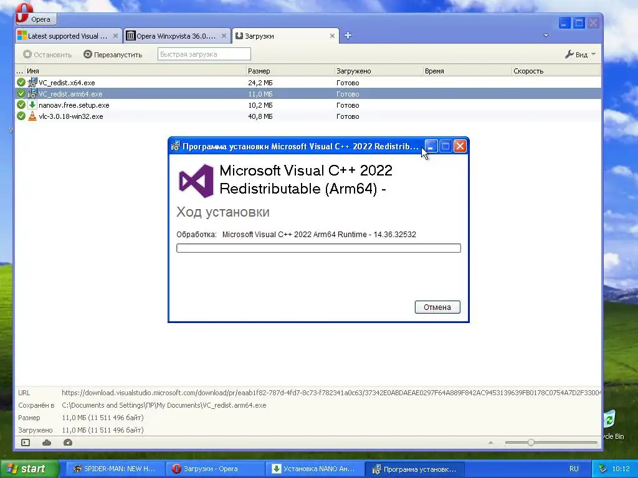Click the RU language indicator
This screenshot has height=478, width=638.
574,469
